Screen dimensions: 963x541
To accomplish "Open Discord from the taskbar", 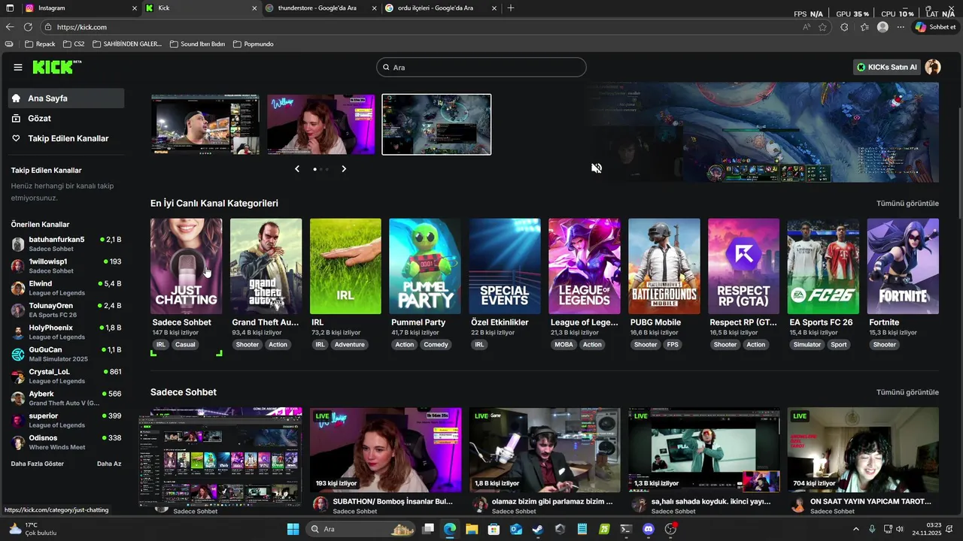I will click(x=649, y=529).
